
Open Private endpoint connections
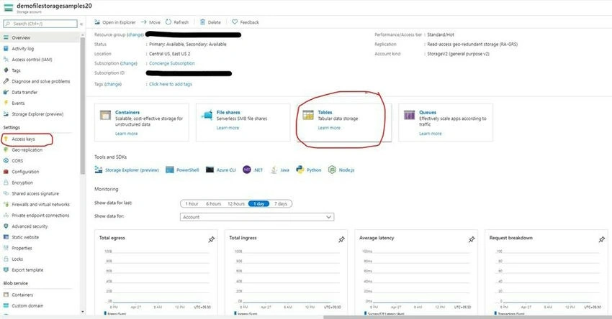40,215
